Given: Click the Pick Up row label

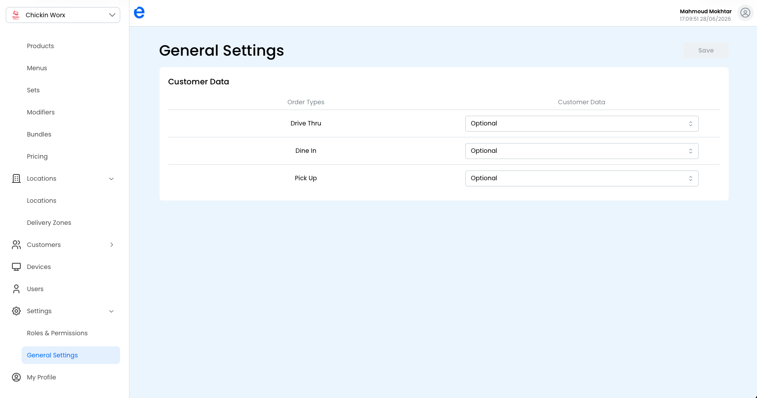Looking at the screenshot, I should (306, 178).
